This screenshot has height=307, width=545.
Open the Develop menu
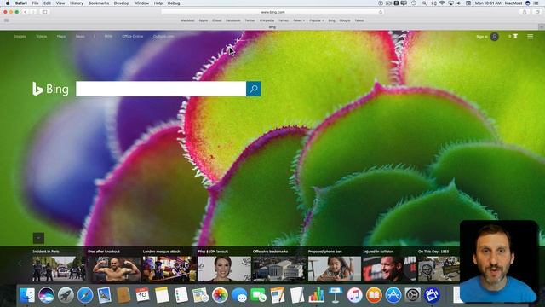121,3
